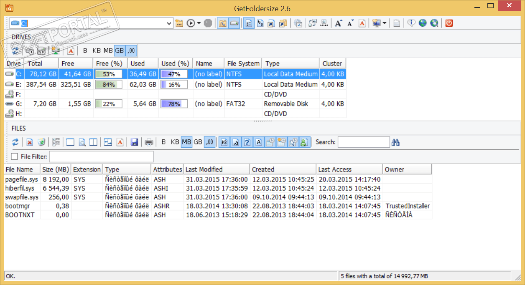The height and width of the screenshot is (285, 525).
Task: Click the blue info icon in the main toolbar
Action: pos(411,23)
